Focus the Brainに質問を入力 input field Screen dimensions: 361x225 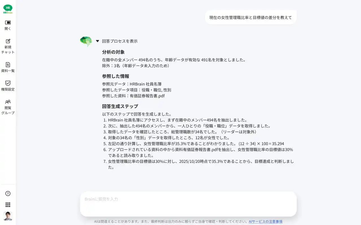click(x=188, y=204)
